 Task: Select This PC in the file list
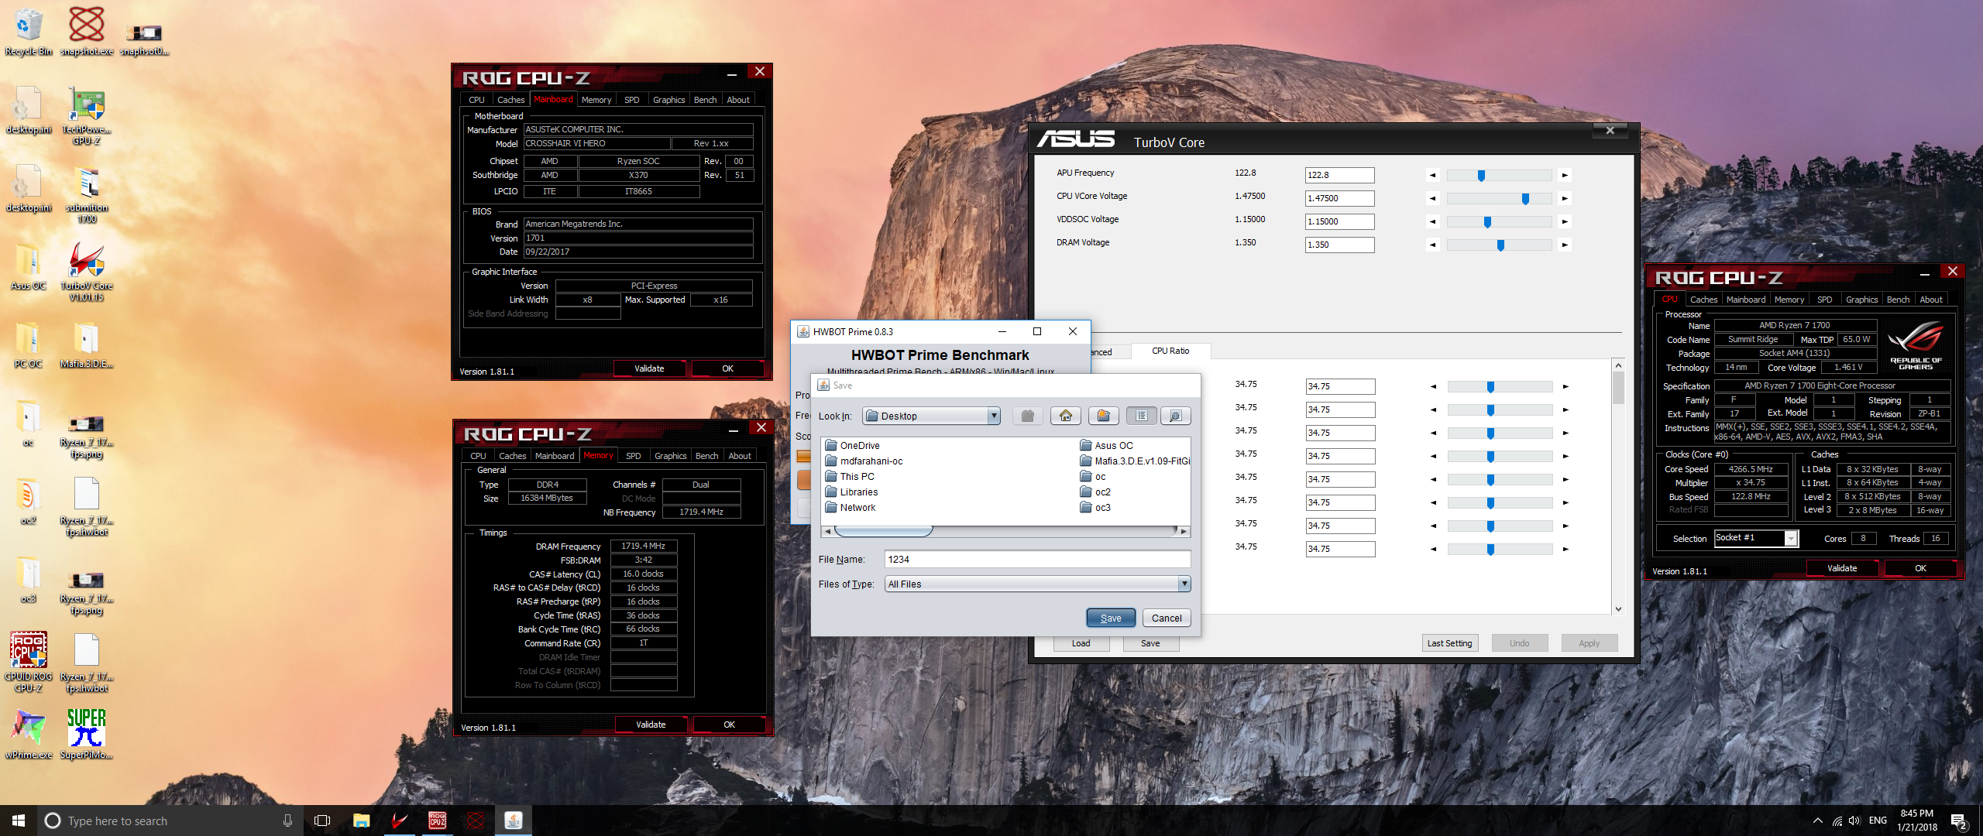tap(850, 476)
